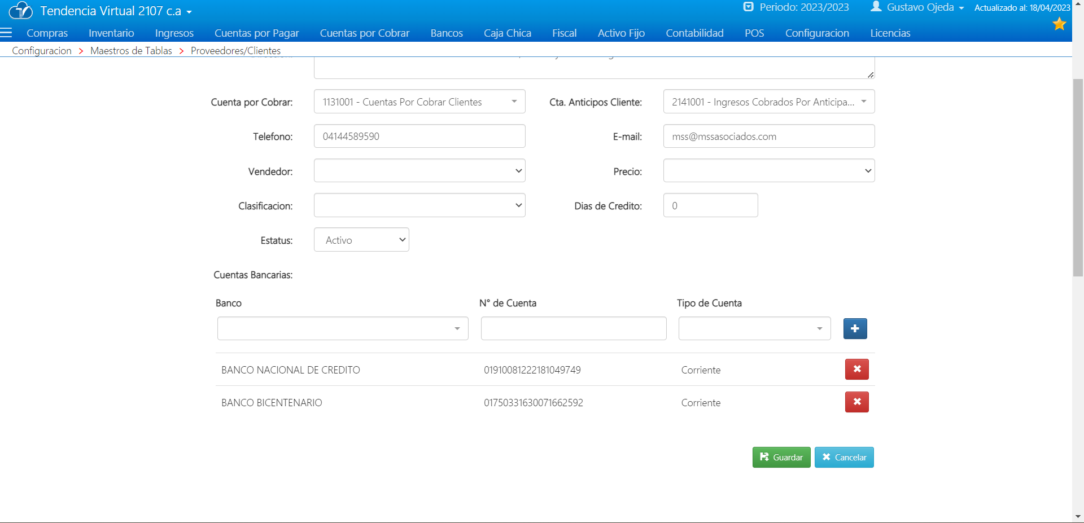
Task: Open the POS menu
Action: pos(754,33)
